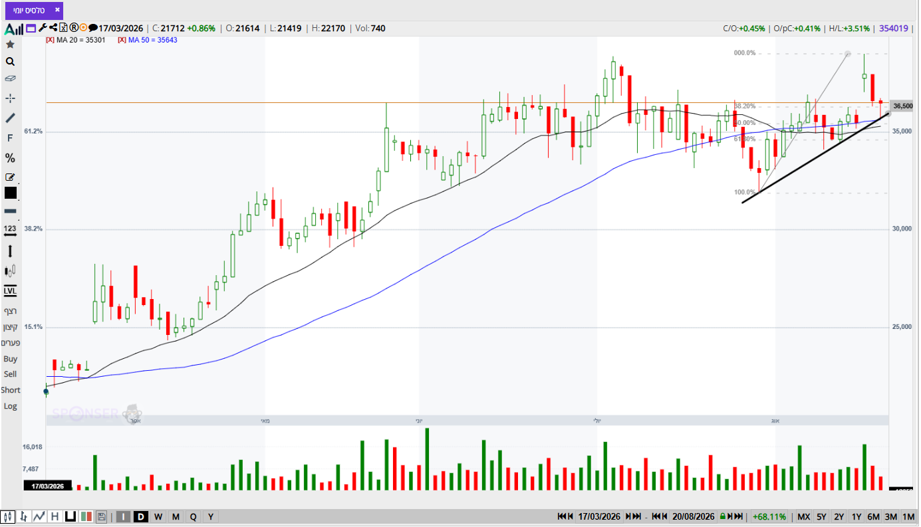
Task: Click the Sell button
Action: [x=10, y=374]
